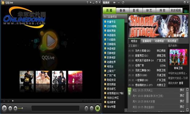Book the 快乐大本营 preview with 预订

point(182,101)
